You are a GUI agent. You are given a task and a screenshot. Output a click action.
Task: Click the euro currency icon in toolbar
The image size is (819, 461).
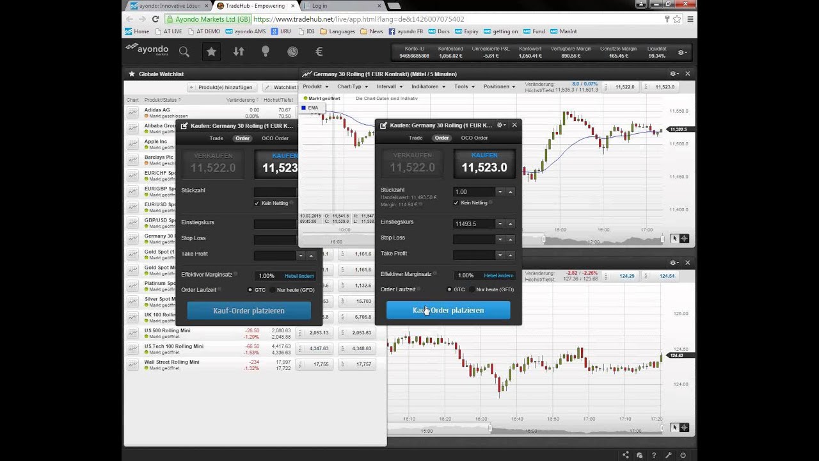tap(319, 52)
